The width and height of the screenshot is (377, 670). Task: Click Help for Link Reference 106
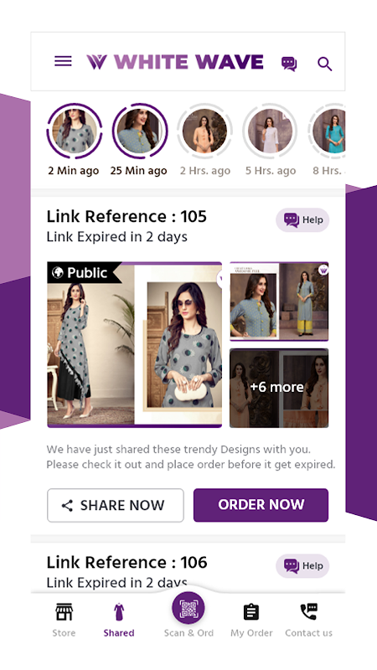[x=302, y=566]
